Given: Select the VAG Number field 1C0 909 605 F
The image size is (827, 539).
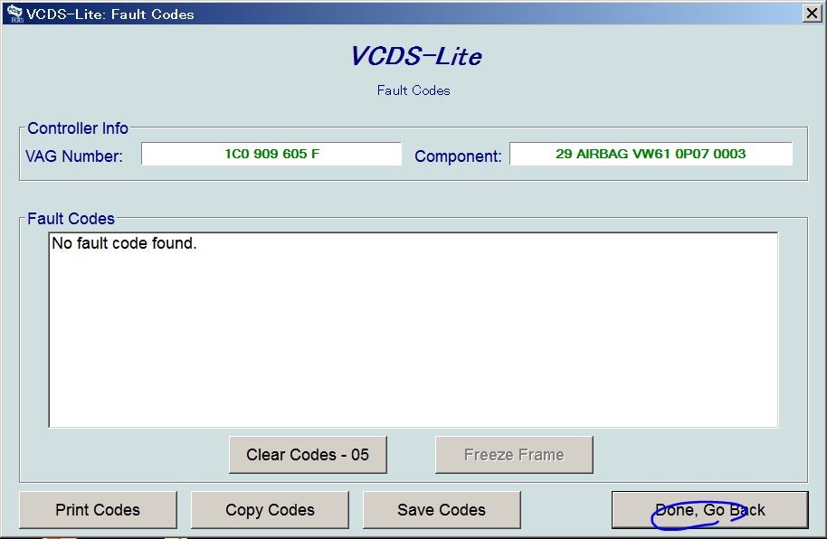Looking at the screenshot, I should click(x=271, y=154).
